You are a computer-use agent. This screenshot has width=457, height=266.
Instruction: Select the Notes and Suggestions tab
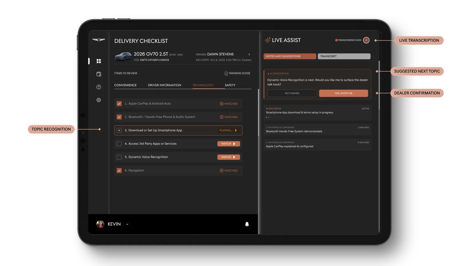click(x=290, y=56)
